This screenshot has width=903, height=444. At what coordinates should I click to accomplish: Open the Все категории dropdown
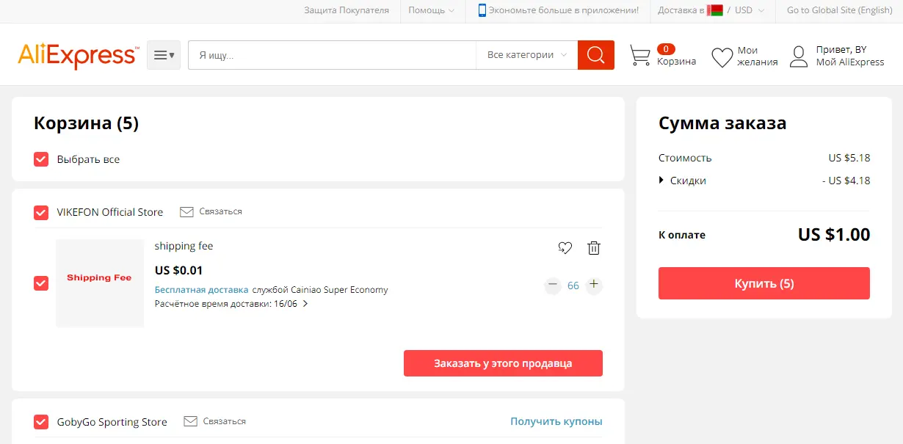click(527, 55)
